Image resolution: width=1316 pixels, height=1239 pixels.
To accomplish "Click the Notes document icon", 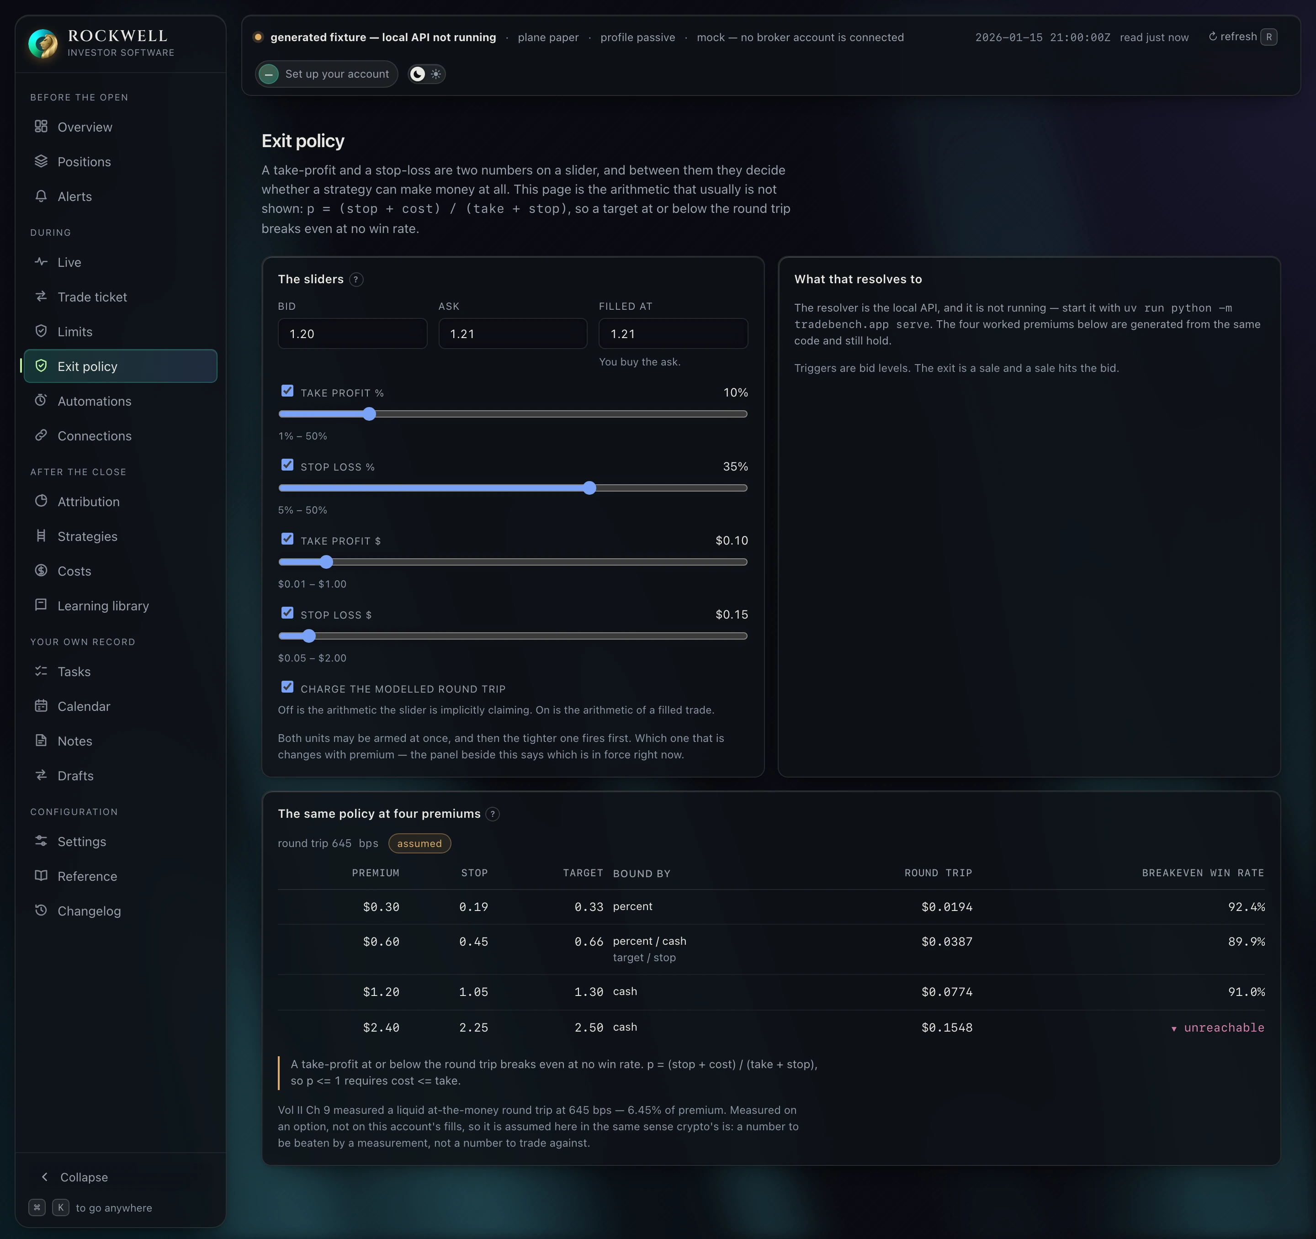I will pyautogui.click(x=41, y=741).
